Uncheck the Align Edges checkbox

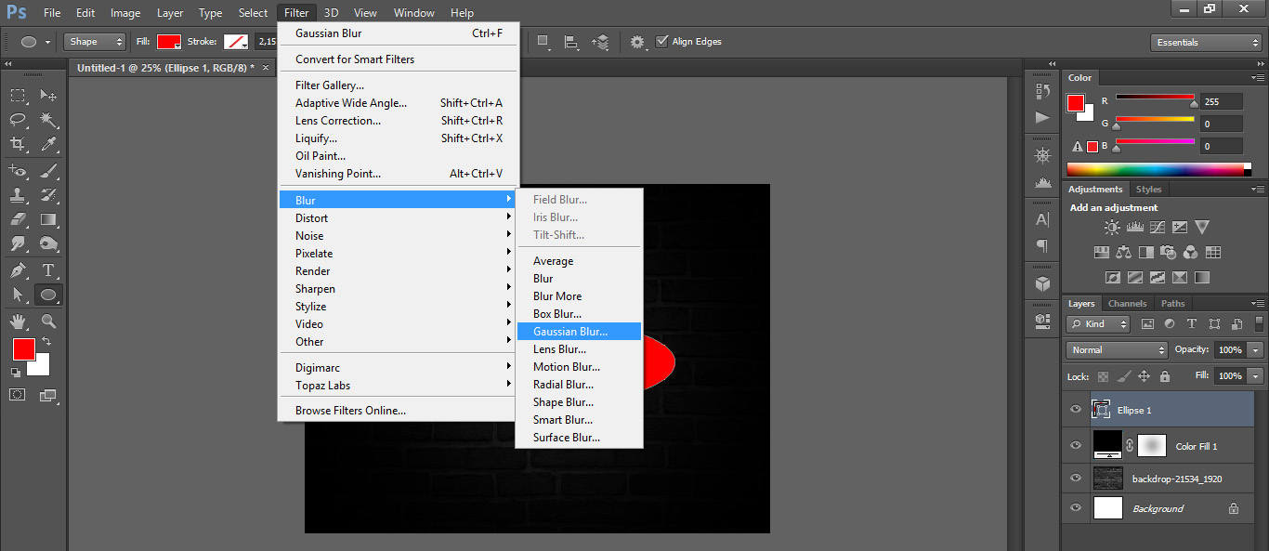(661, 42)
